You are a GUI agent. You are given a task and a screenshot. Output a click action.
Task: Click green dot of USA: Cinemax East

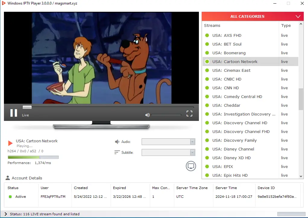click(207, 70)
